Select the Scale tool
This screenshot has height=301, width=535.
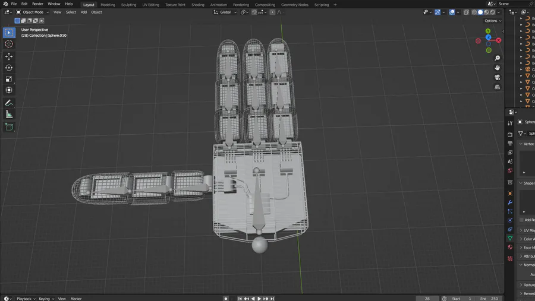point(9,79)
